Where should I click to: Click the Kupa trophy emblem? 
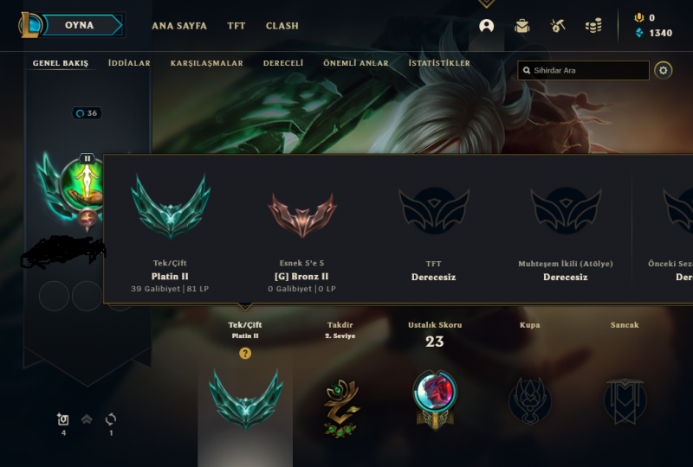tap(529, 400)
